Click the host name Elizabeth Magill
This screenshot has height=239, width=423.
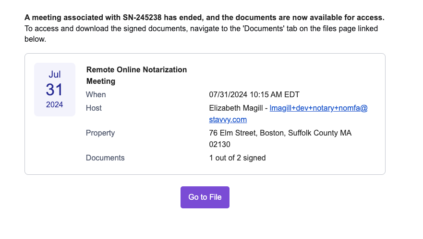click(236, 108)
